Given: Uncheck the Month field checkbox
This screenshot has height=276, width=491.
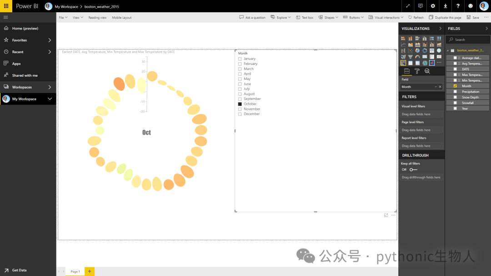Looking at the screenshot, I should [x=455, y=86].
